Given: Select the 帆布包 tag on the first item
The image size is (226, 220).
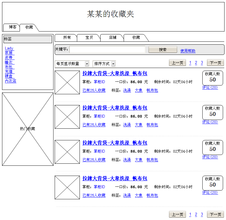Looking at the screenshot, I should (x=152, y=90).
